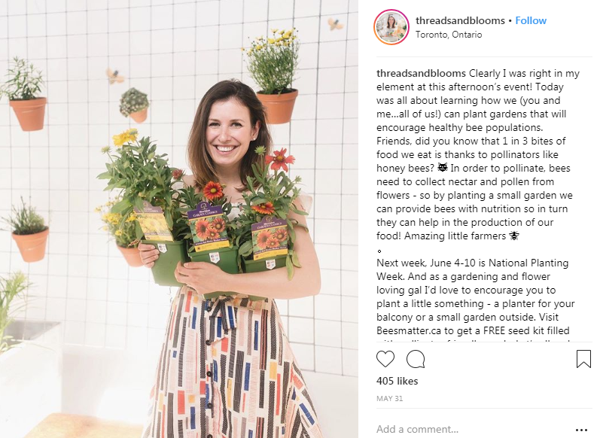The image size is (597, 438).
Task: Click the honeybee emoji after 'little farmers'
Action: click(513, 236)
